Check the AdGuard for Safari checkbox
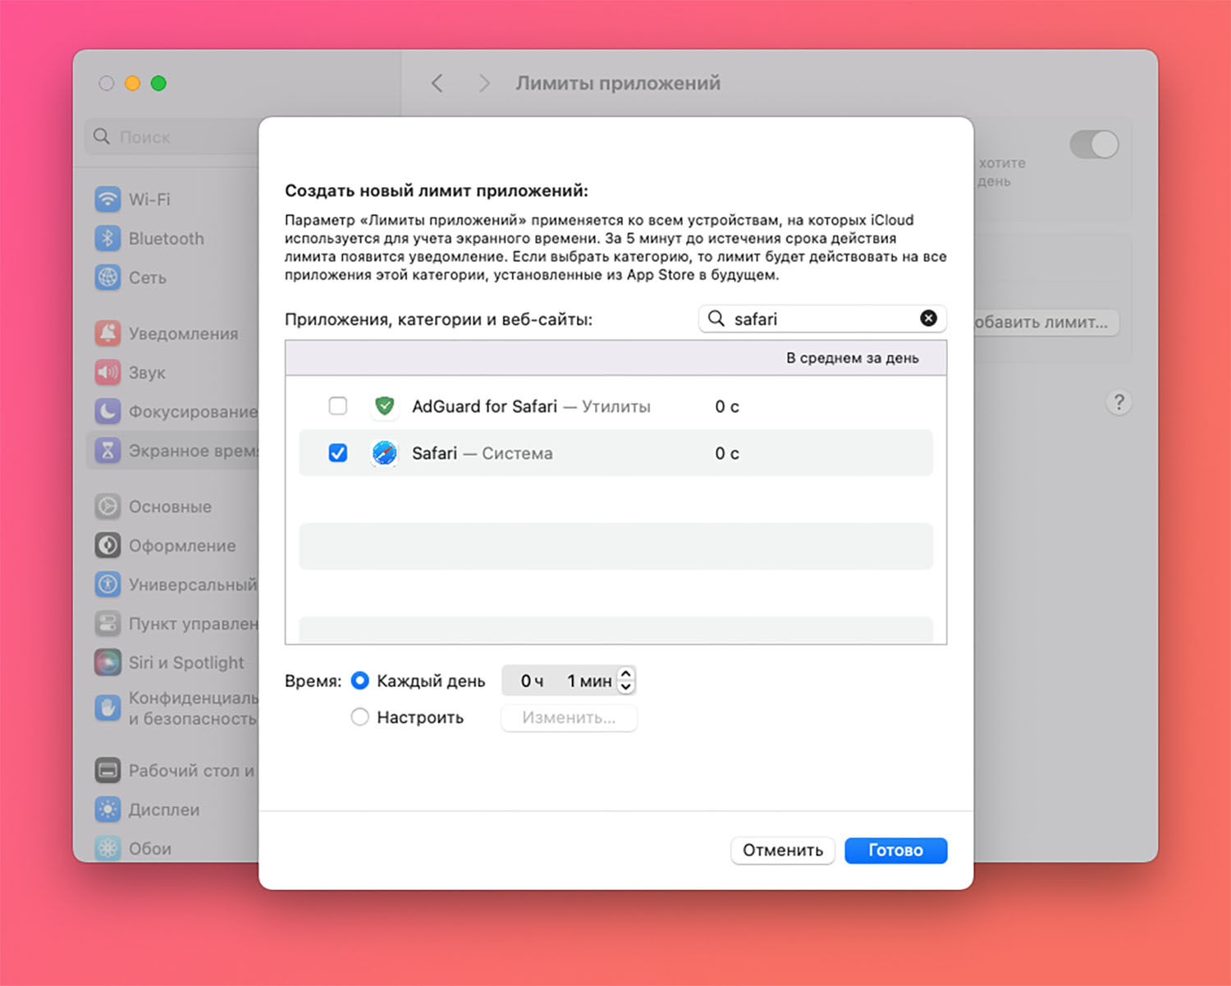1231x986 pixels. [337, 406]
